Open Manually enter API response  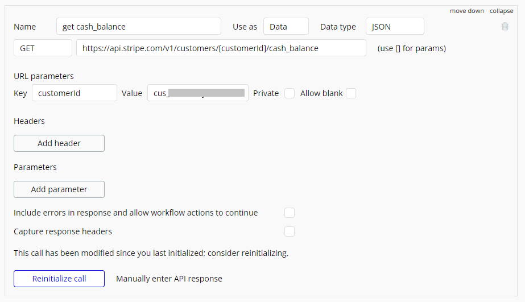pyautogui.click(x=169, y=279)
